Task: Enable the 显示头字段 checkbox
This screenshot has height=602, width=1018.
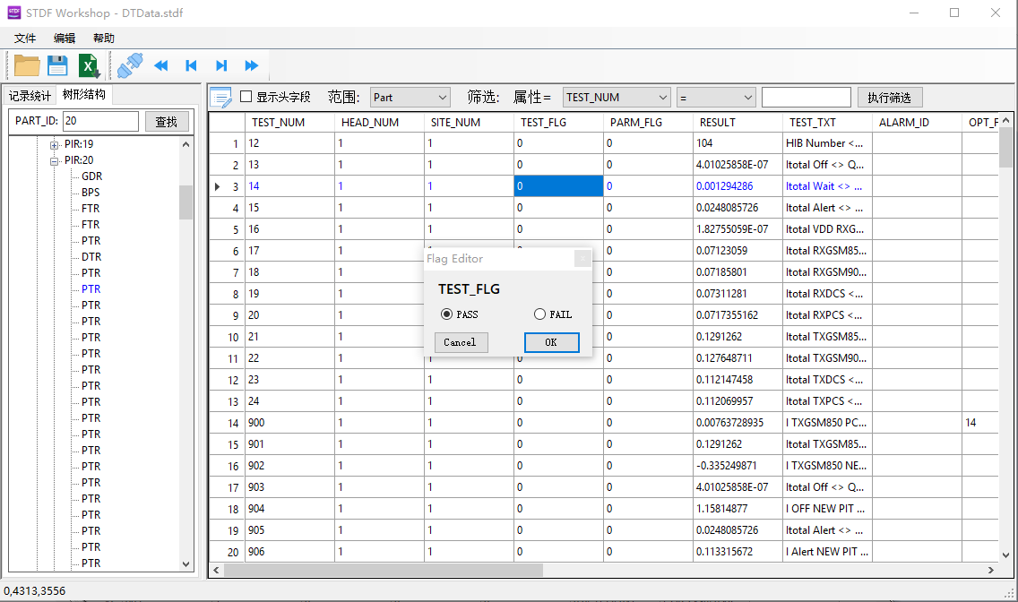Action: (246, 97)
